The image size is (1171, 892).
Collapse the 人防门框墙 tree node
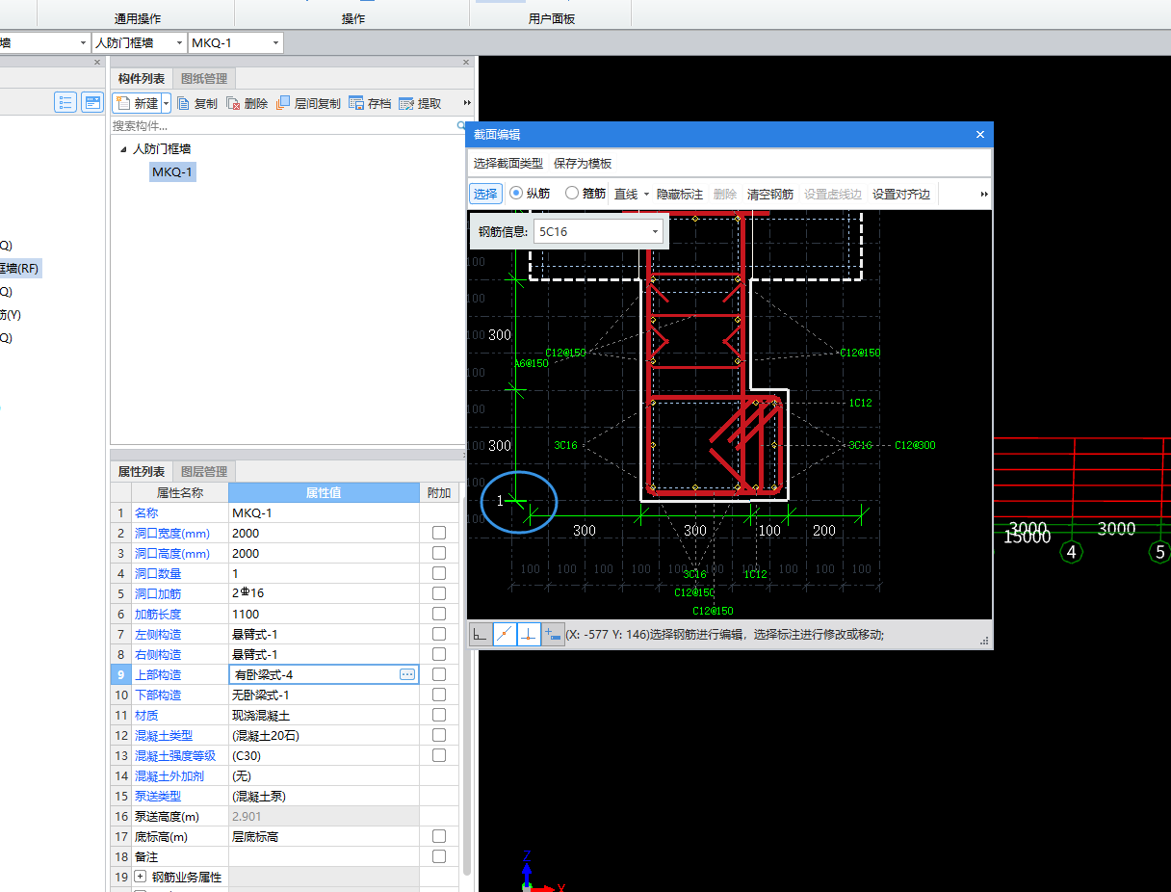click(x=123, y=149)
